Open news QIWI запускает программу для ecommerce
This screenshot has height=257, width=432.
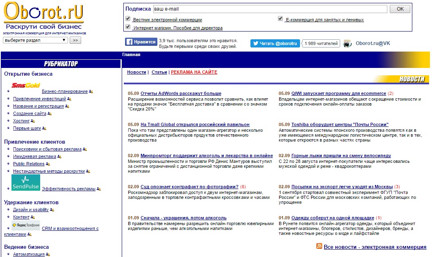click(x=339, y=93)
